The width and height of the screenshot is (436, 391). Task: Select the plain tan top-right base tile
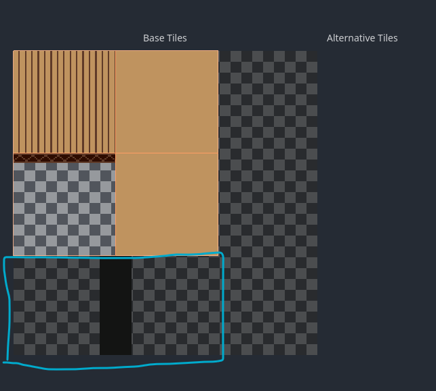pos(167,102)
